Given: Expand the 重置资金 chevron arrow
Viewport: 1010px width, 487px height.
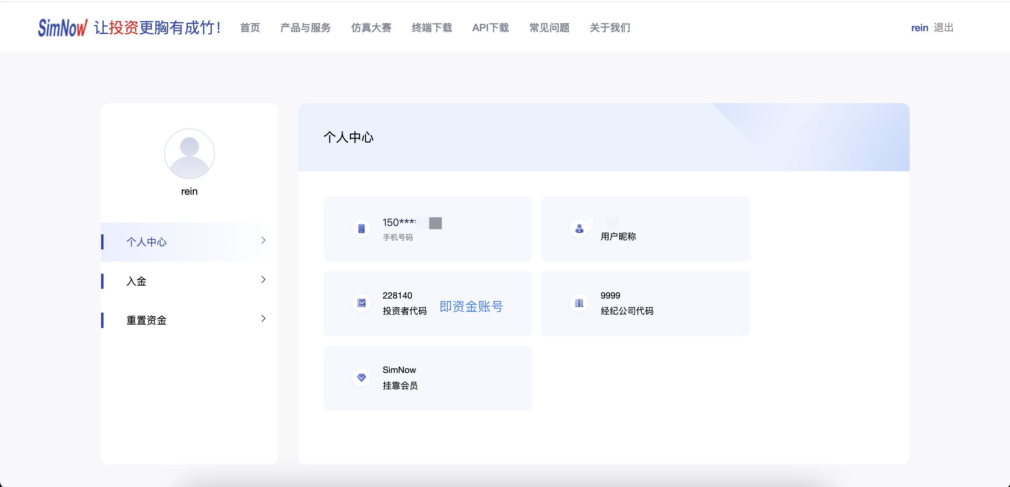Looking at the screenshot, I should pos(264,319).
